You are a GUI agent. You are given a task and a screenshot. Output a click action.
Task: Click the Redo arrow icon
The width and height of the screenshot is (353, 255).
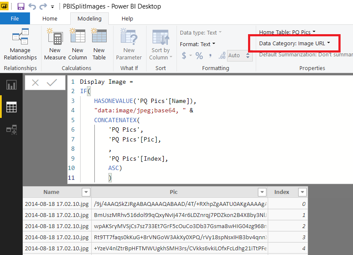43,6
